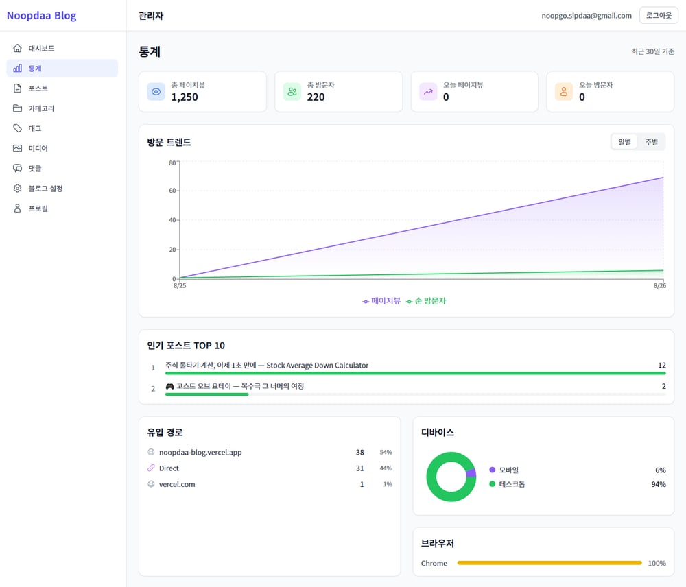The width and height of the screenshot is (686, 587).
Task: Toggle 순 방문자 series in chart legend
Action: coord(426,301)
